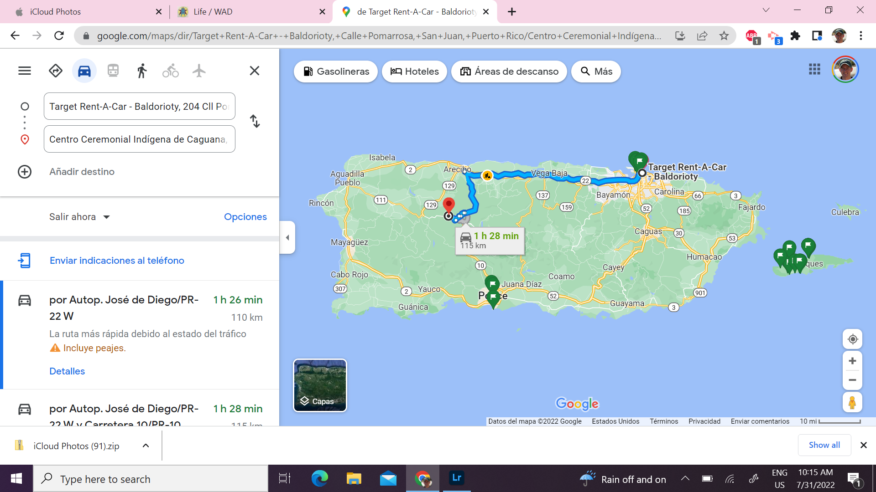Open route Opciones
Image resolution: width=876 pixels, height=492 pixels.
[245, 217]
